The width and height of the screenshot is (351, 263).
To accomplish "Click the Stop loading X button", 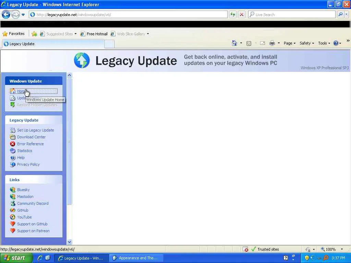I will point(242,14).
